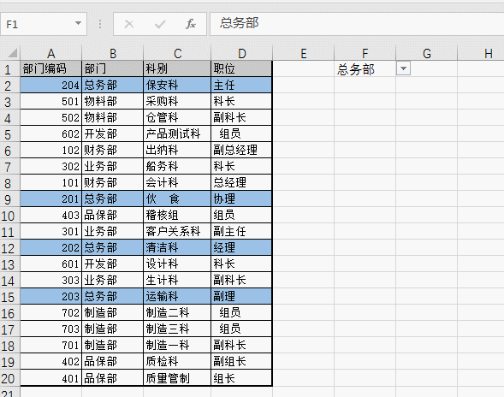Select column F header
504x397 pixels.
click(365, 53)
